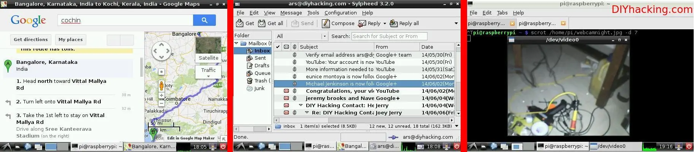Open the All message filter dropdown

(301, 36)
